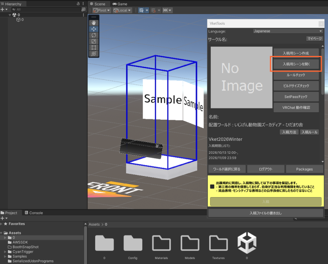328x264 pixels.
Task: Click the No Image thumbnail
Action: [241, 77]
